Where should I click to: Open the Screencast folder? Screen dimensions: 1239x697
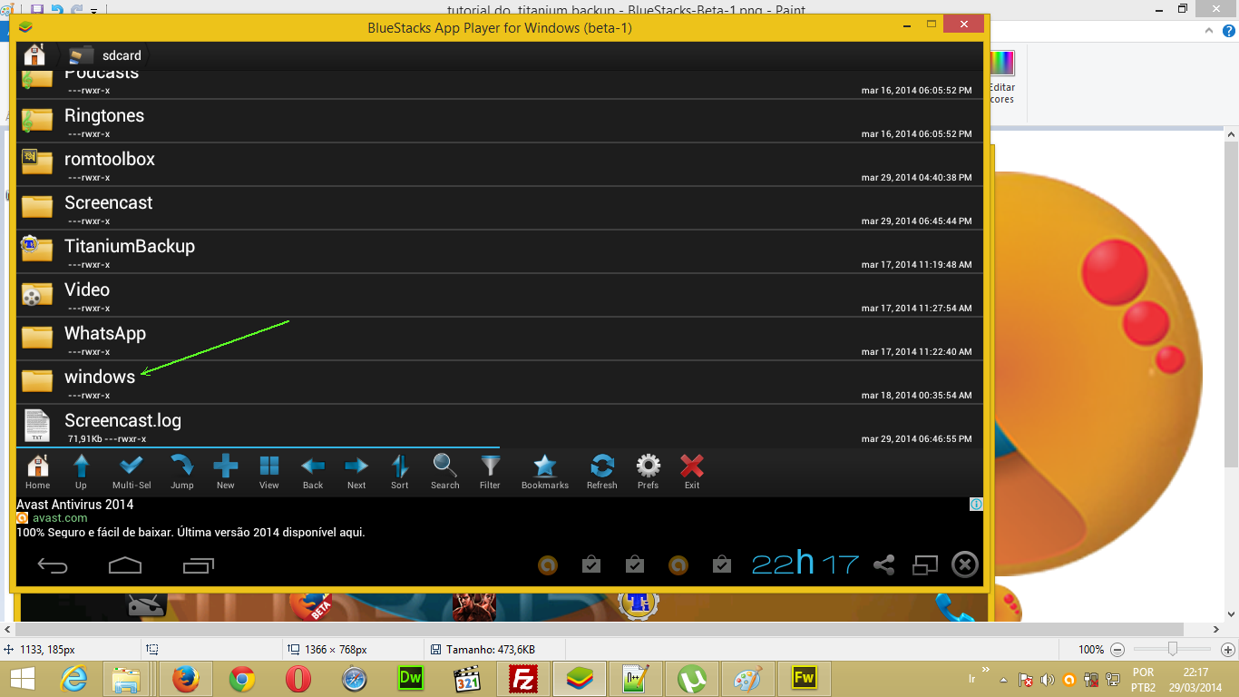[500, 208]
